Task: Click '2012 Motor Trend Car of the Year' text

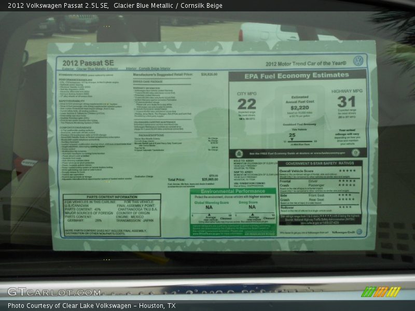Action: click(306, 64)
